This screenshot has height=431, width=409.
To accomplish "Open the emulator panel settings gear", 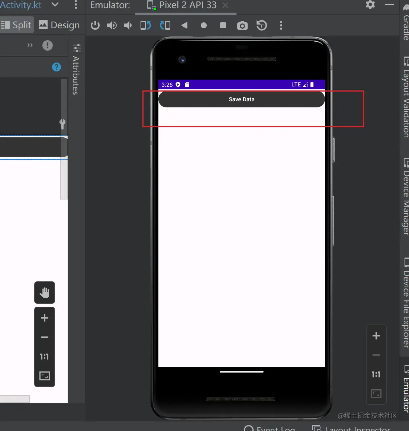I will (370, 5).
